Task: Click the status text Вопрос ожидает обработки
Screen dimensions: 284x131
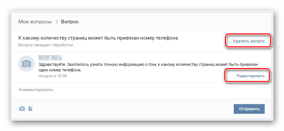Action: coord(46,45)
